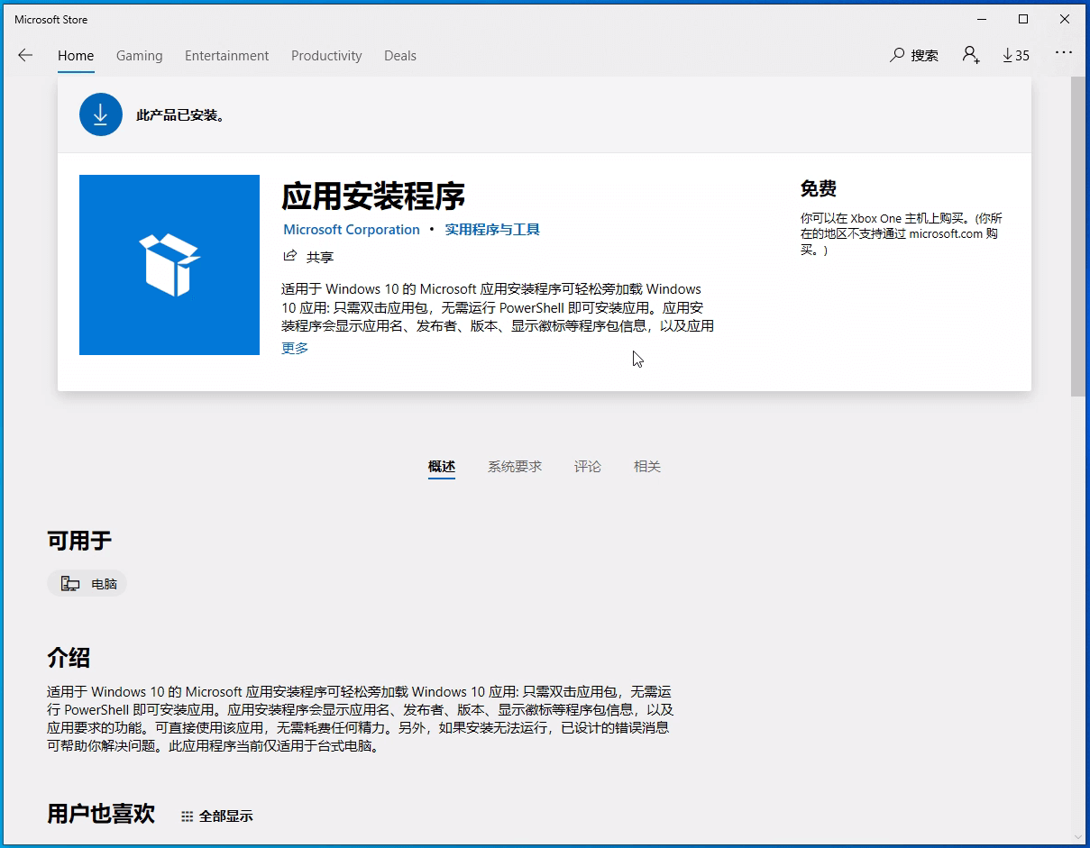This screenshot has height=848, width=1090.
Task: Select the 相关 section tab
Action: pyautogui.click(x=647, y=466)
